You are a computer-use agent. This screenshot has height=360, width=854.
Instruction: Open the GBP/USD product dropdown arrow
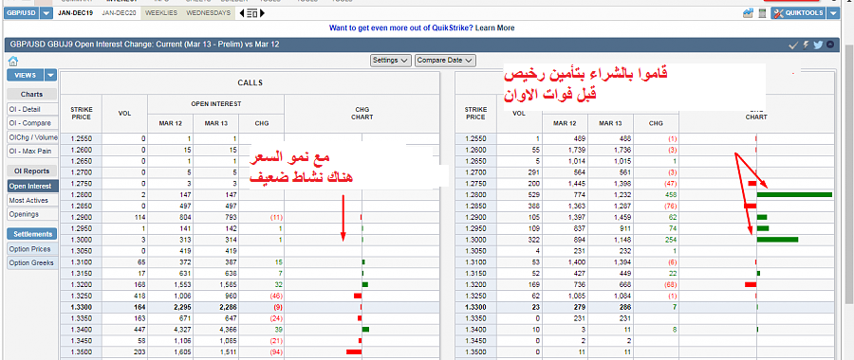click(46, 13)
